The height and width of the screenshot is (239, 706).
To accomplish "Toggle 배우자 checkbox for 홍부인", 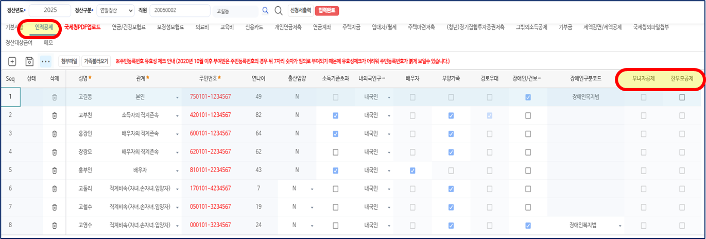I will 412,170.
